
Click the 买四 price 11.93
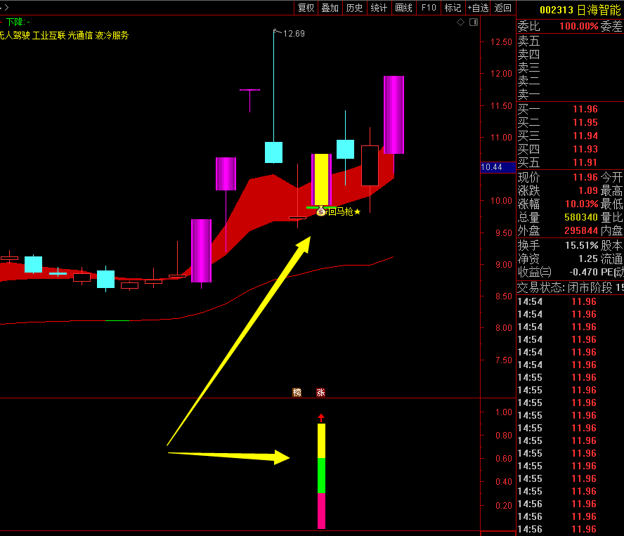585,149
